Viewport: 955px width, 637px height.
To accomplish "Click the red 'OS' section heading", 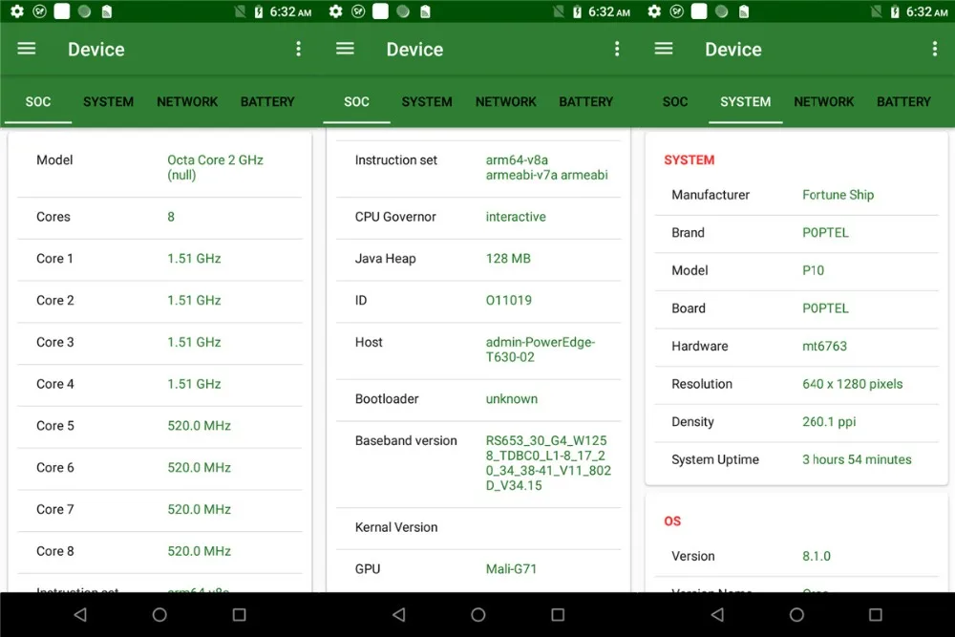I will pos(672,521).
